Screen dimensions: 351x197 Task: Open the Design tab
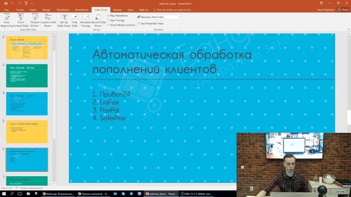click(x=46, y=10)
